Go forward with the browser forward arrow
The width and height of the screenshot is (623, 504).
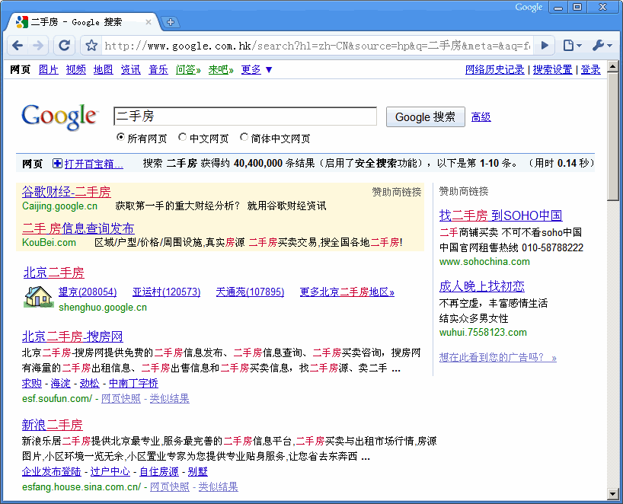(39, 46)
